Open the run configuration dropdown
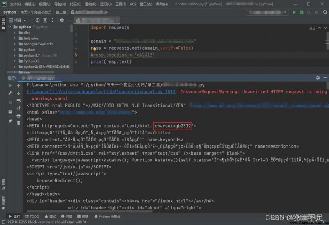This screenshot has height=225, width=329. click(x=267, y=12)
